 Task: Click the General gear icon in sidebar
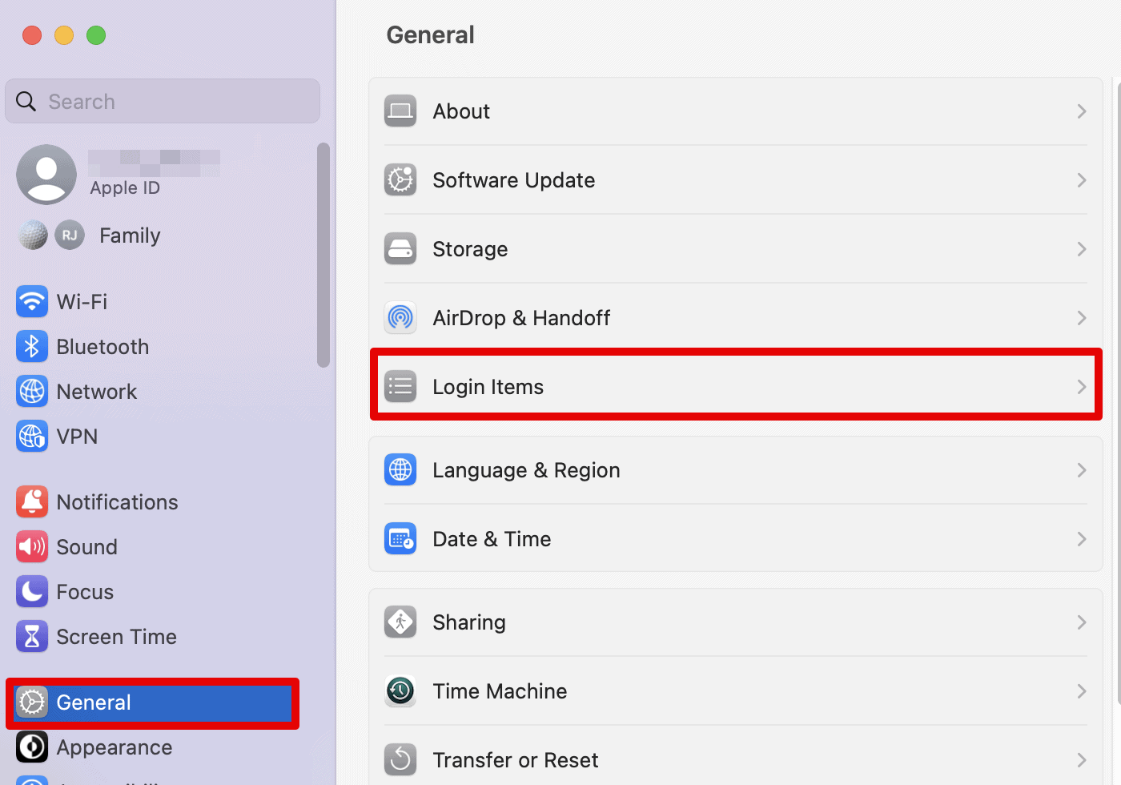pos(32,702)
